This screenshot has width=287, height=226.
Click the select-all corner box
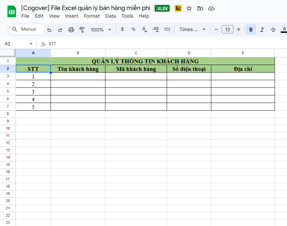point(7,53)
